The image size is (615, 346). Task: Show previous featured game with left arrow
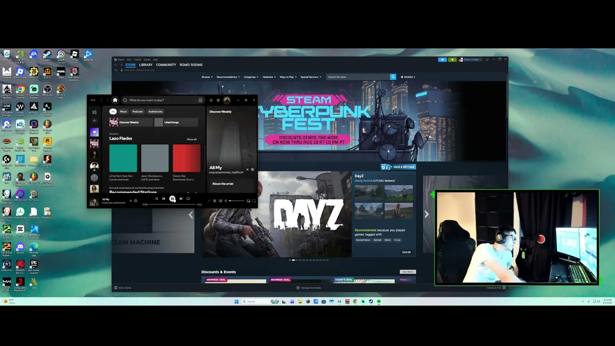pos(191,214)
